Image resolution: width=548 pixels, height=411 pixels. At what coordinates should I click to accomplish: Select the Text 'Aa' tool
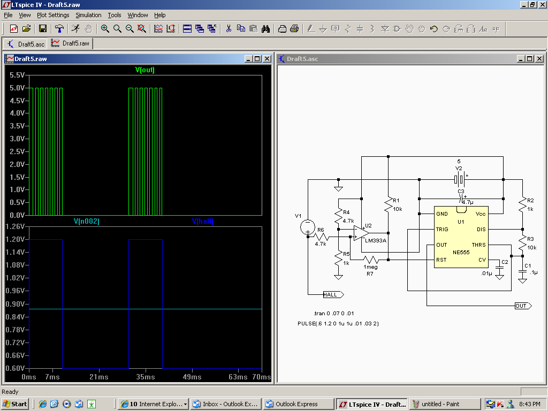483,29
